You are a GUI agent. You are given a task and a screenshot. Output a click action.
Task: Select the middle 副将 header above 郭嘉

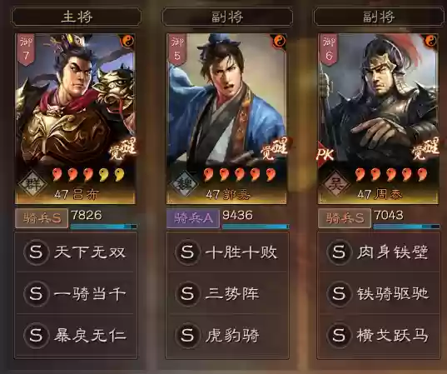pyautogui.click(x=227, y=17)
